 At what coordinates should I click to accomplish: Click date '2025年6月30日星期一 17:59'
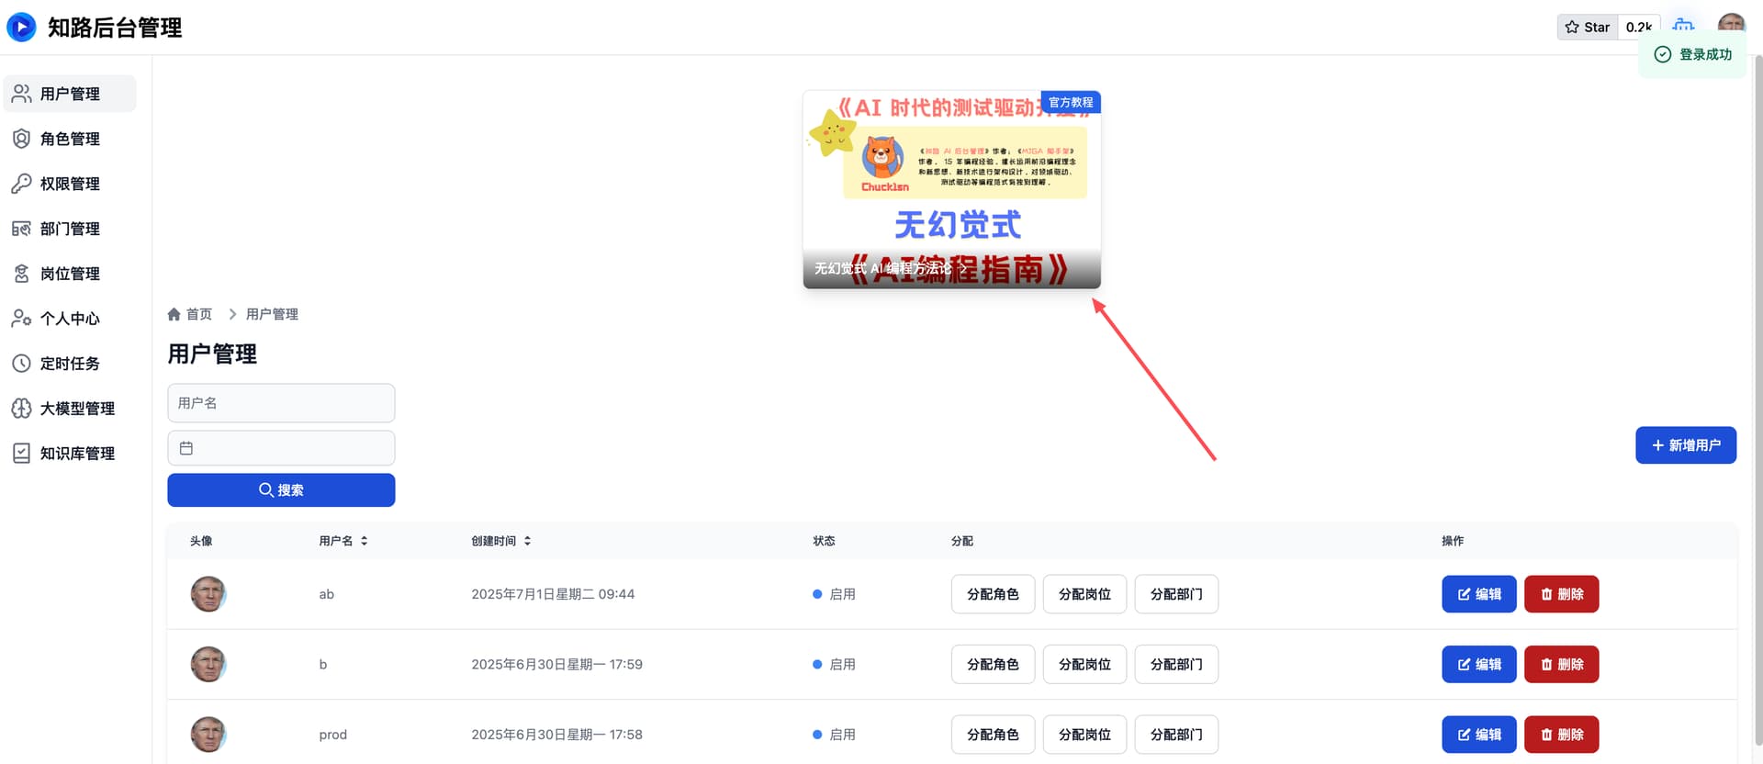(x=556, y=664)
